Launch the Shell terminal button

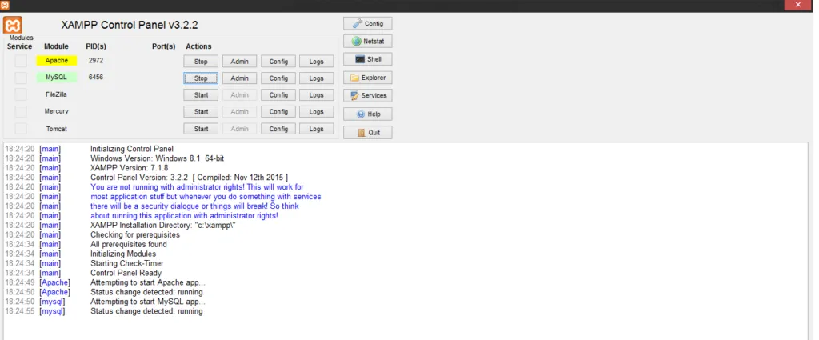click(368, 59)
